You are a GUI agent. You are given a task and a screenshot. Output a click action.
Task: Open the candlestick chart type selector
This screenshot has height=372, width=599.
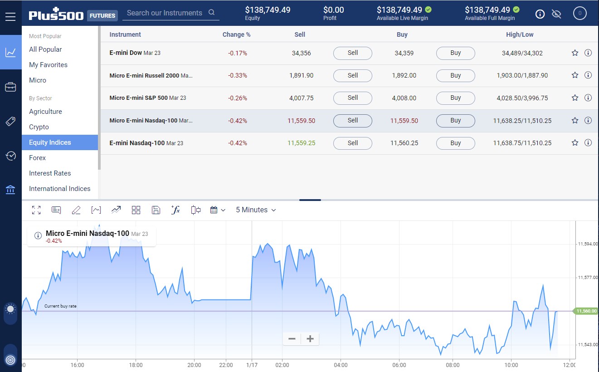click(x=196, y=210)
